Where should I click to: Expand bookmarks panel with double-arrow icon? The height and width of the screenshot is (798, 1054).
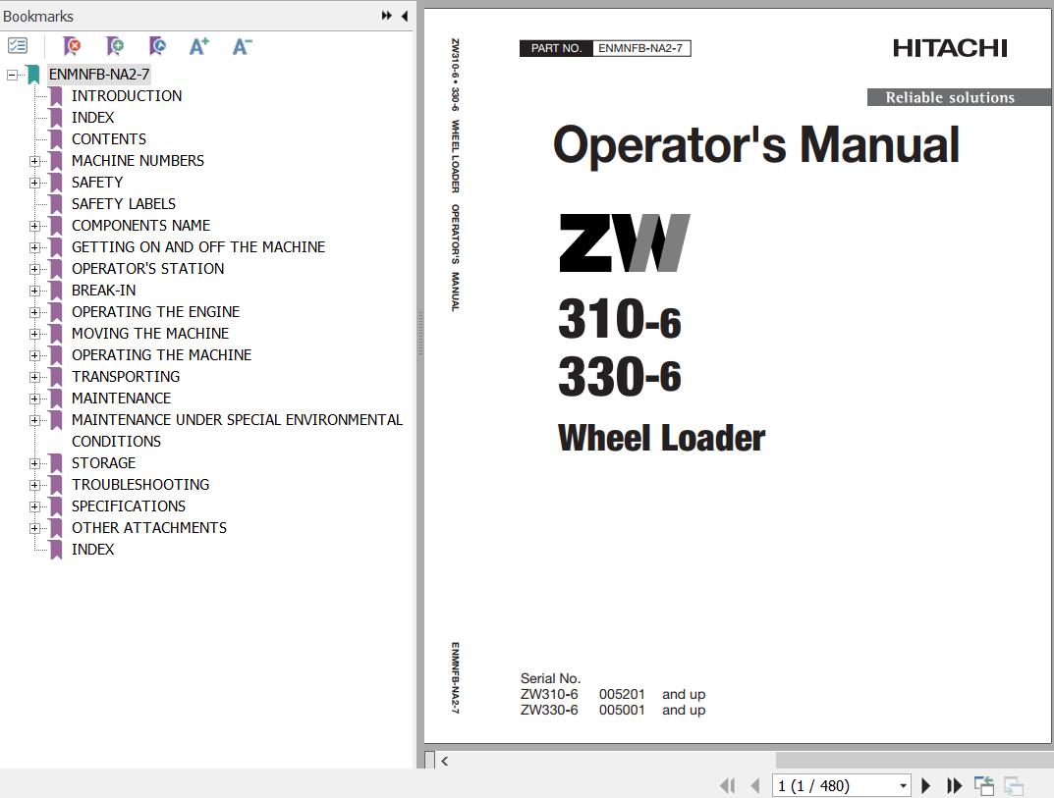386,16
